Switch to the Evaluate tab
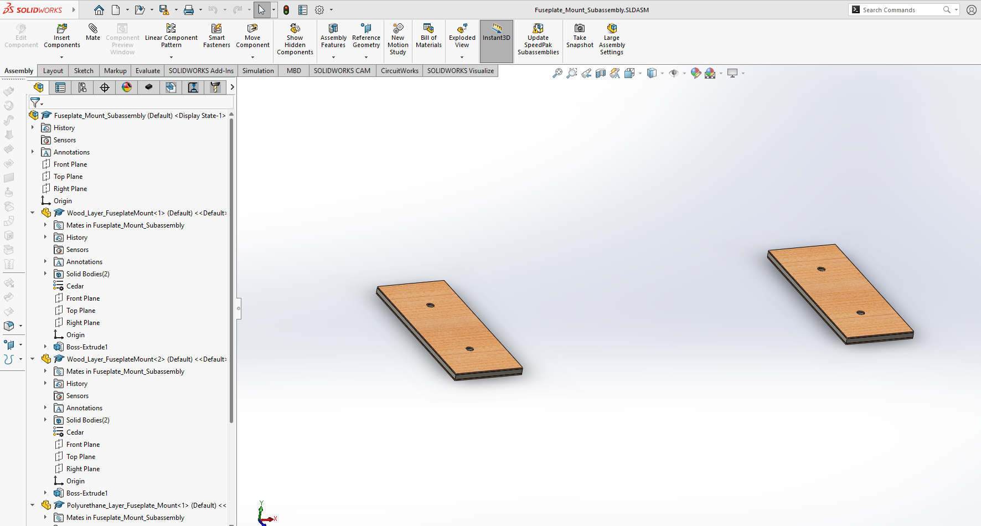The height and width of the screenshot is (526, 981). [x=148, y=71]
